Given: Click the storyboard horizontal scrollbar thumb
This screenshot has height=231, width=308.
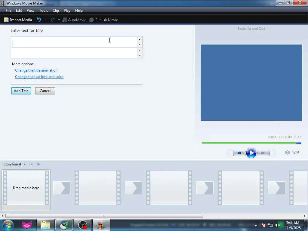Looking at the screenshot, I should click(x=104, y=216).
